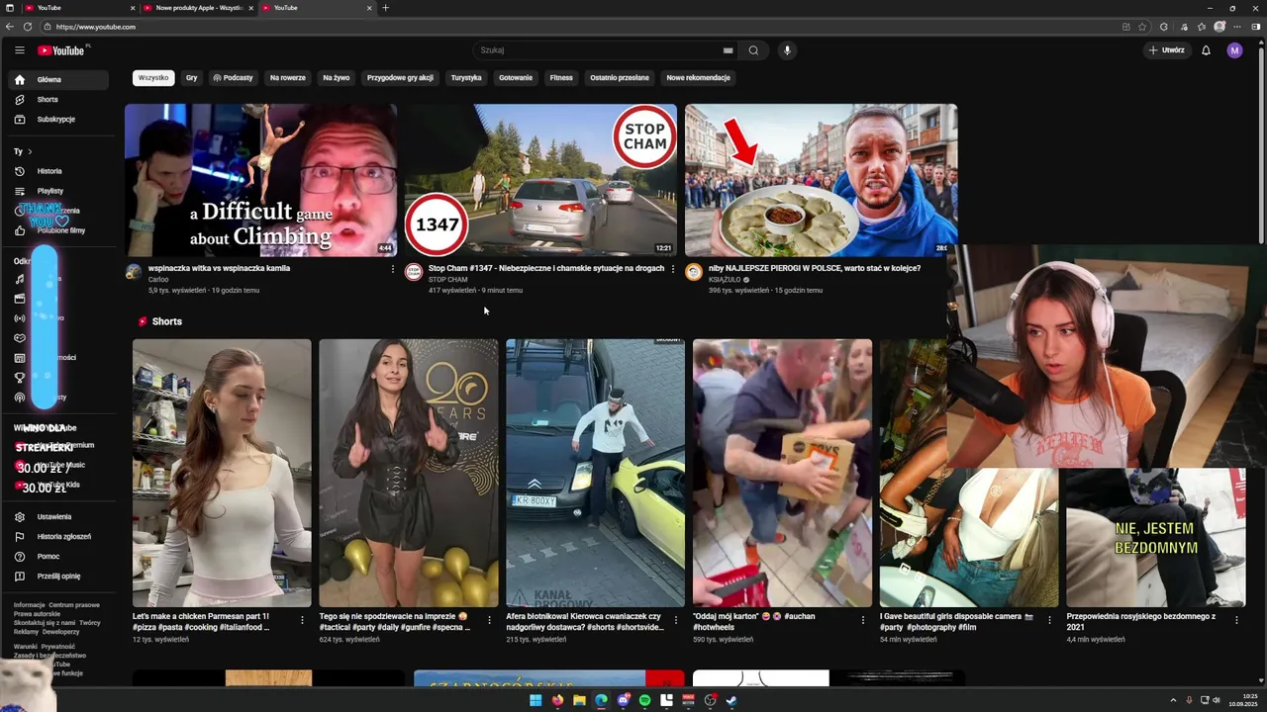The width and height of the screenshot is (1267, 712).
Task: Open Pomoc in the sidebar
Action: point(59,557)
